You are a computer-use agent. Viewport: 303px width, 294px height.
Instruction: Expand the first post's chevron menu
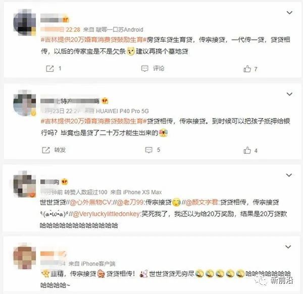[289, 13]
